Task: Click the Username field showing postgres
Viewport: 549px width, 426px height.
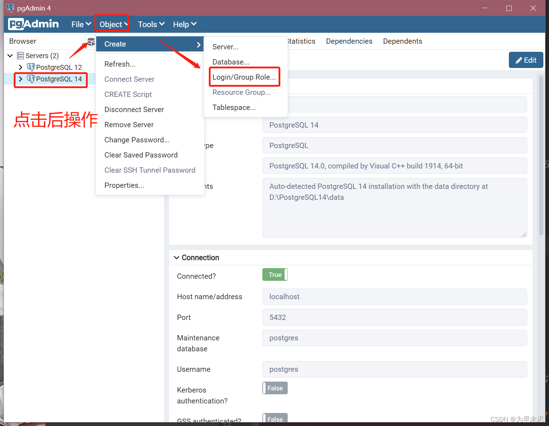Action: point(394,369)
